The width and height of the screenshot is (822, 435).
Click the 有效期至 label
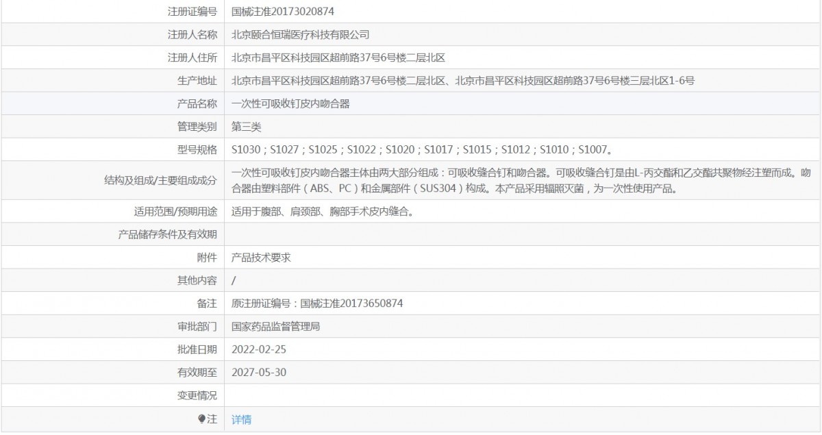(x=197, y=373)
